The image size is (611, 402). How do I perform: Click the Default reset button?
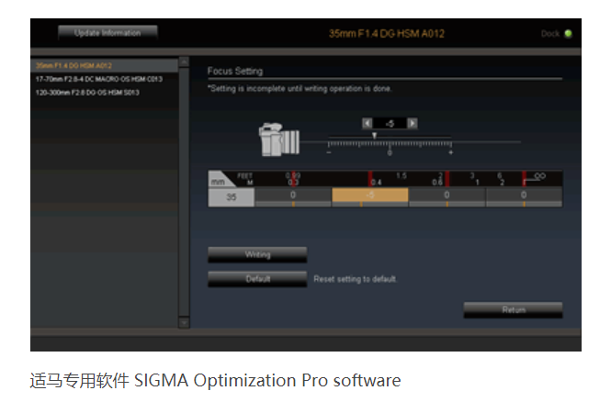tap(257, 279)
